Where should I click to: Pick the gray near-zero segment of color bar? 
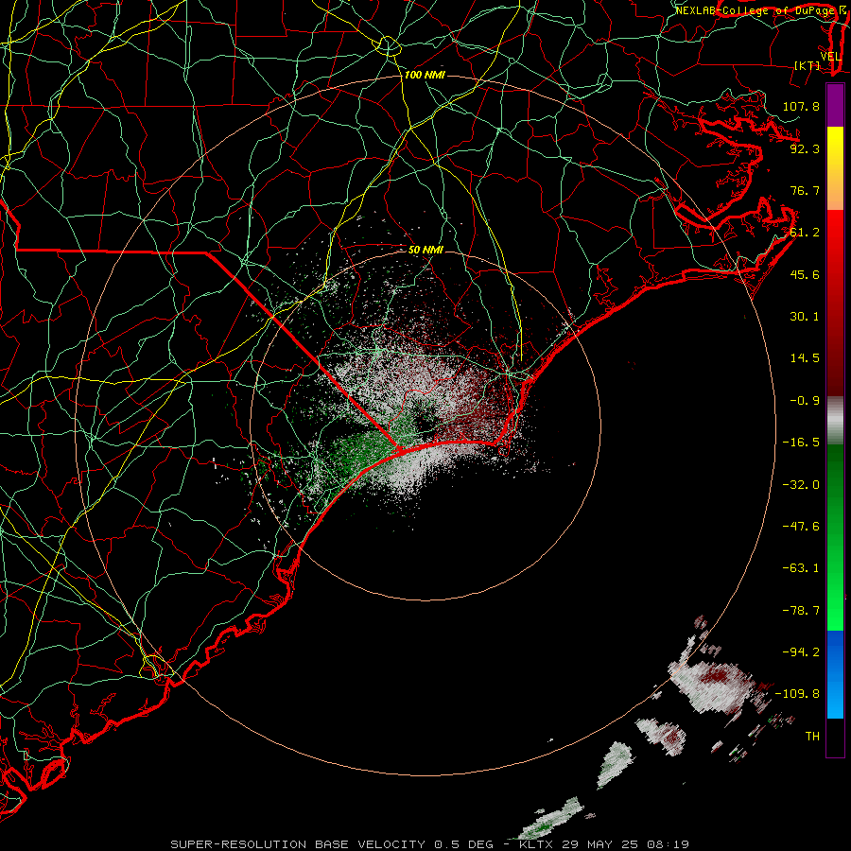(x=835, y=421)
